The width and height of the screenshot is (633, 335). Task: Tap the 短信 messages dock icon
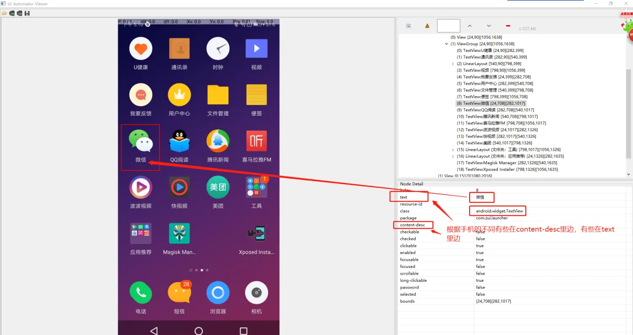179,292
